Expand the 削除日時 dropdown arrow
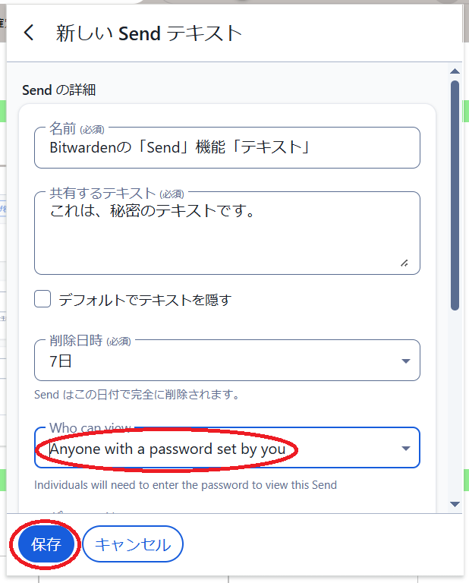469x583 pixels. (x=405, y=361)
